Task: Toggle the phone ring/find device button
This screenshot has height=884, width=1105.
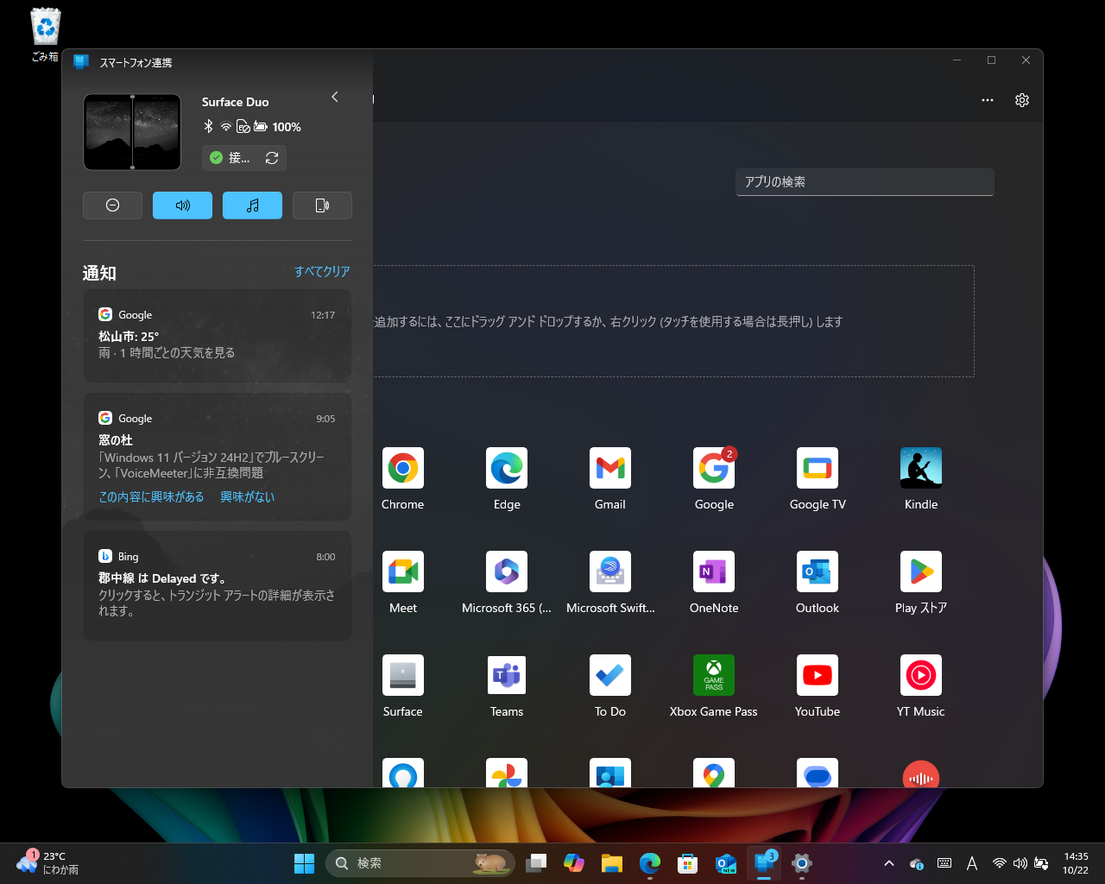Action: click(x=322, y=205)
